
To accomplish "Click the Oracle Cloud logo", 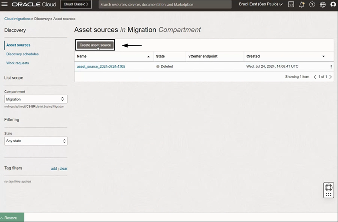I will (x=34, y=4).
